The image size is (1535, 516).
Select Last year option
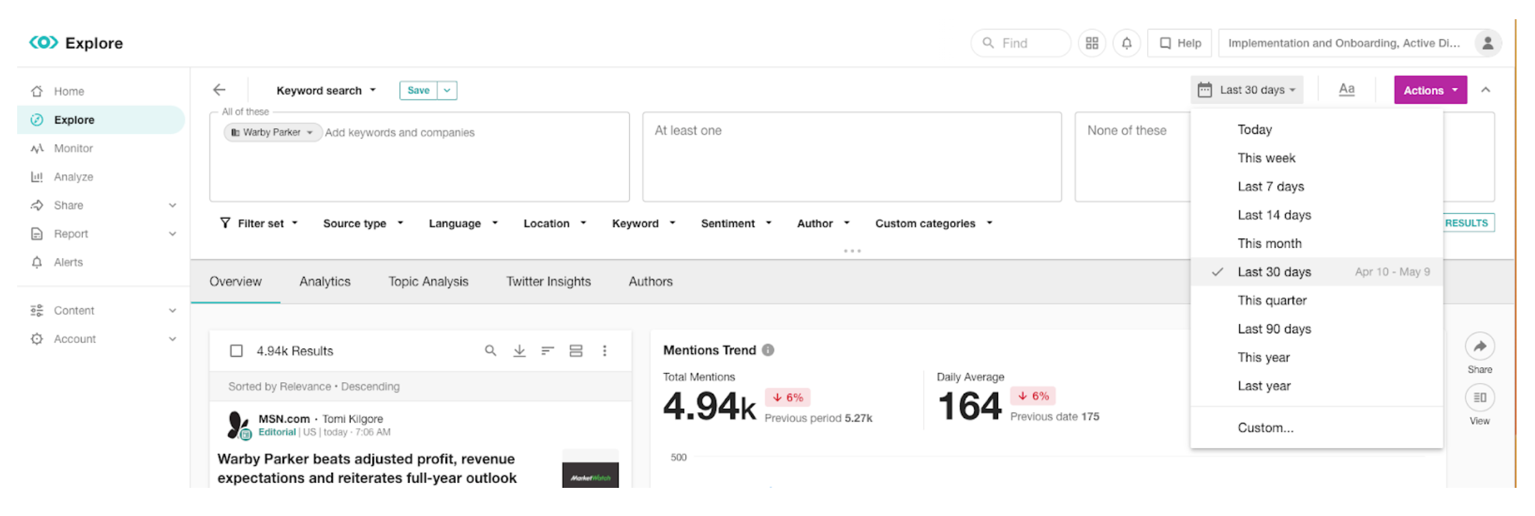[x=1317, y=386]
